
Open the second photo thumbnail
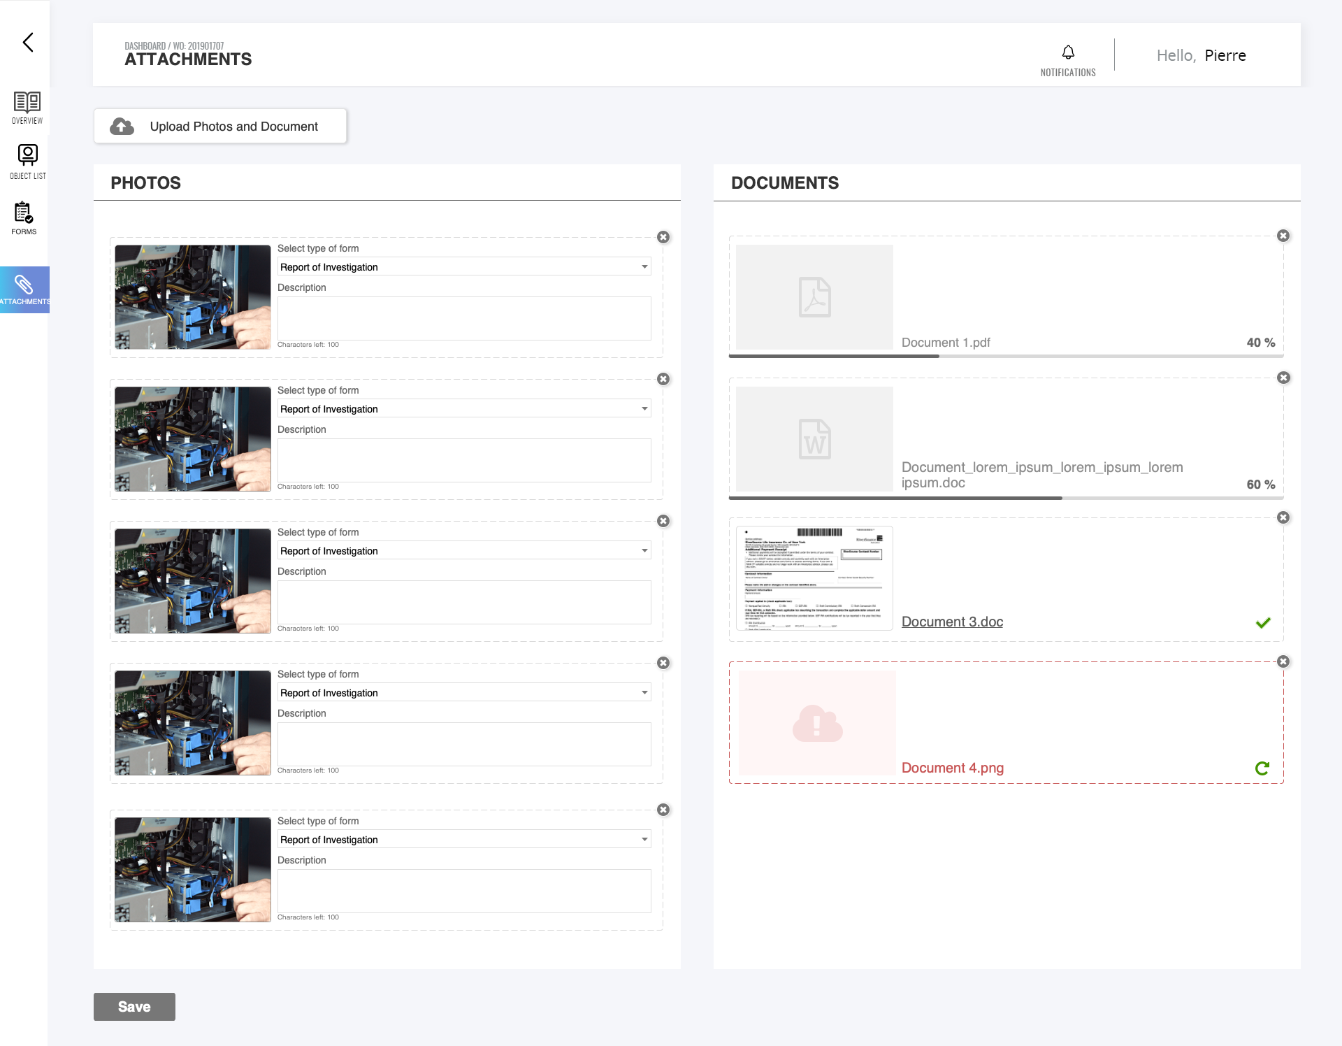193,439
